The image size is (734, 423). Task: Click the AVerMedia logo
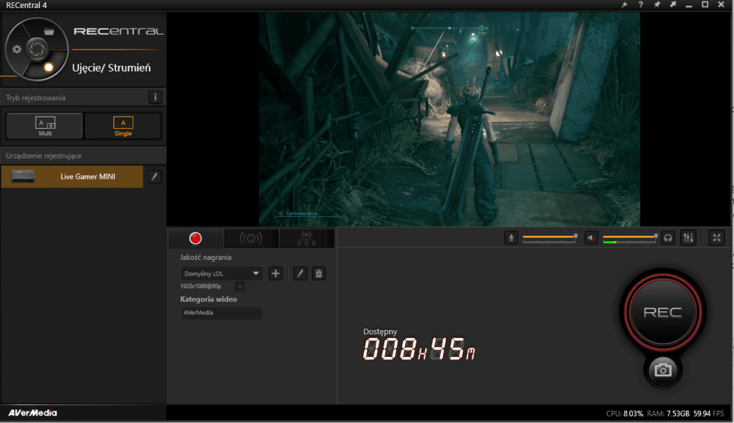(x=32, y=413)
